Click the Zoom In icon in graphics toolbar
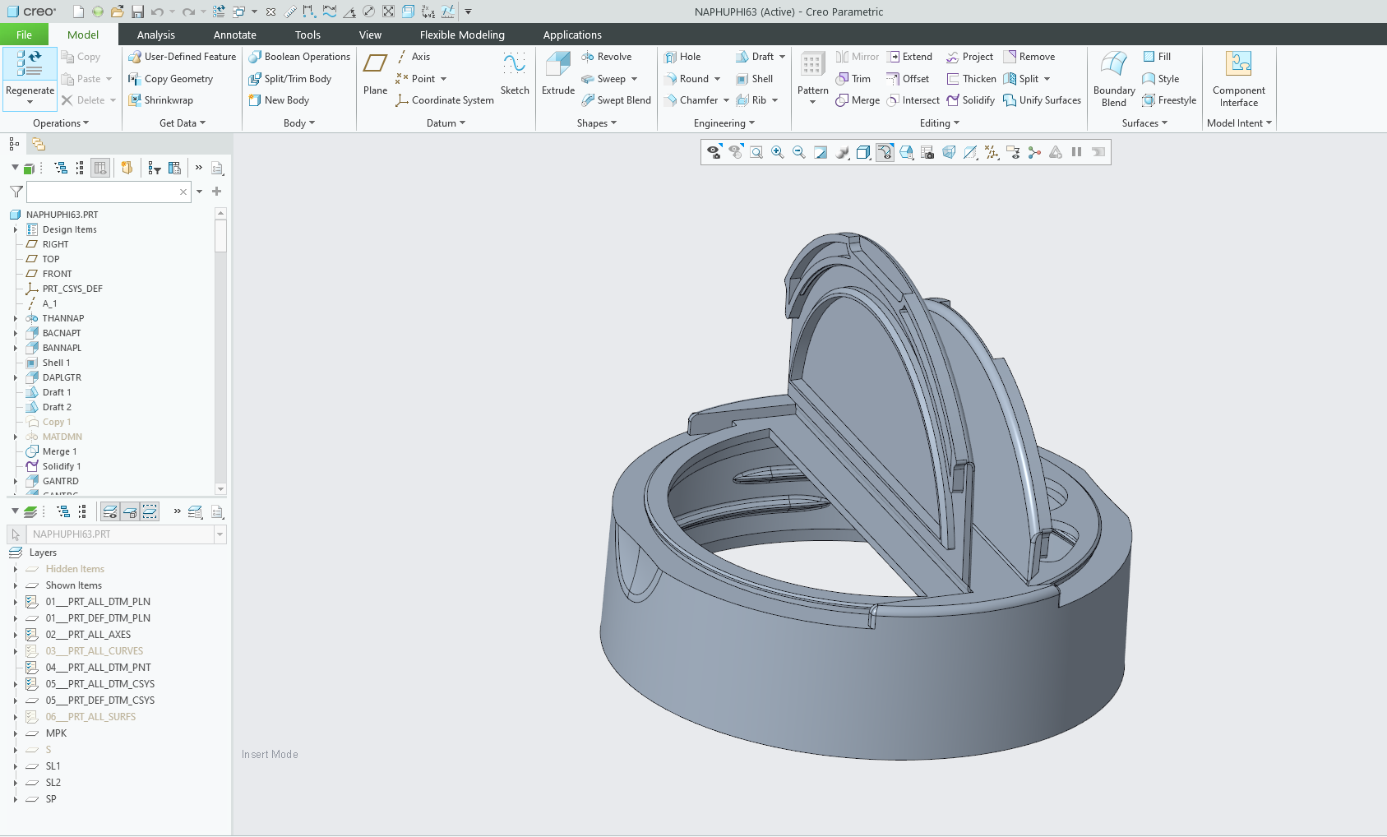Viewport: 1387px width, 837px height. 777,152
